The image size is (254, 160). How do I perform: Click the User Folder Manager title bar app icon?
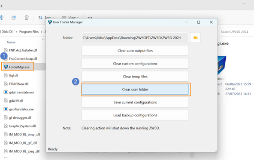tap(50, 22)
